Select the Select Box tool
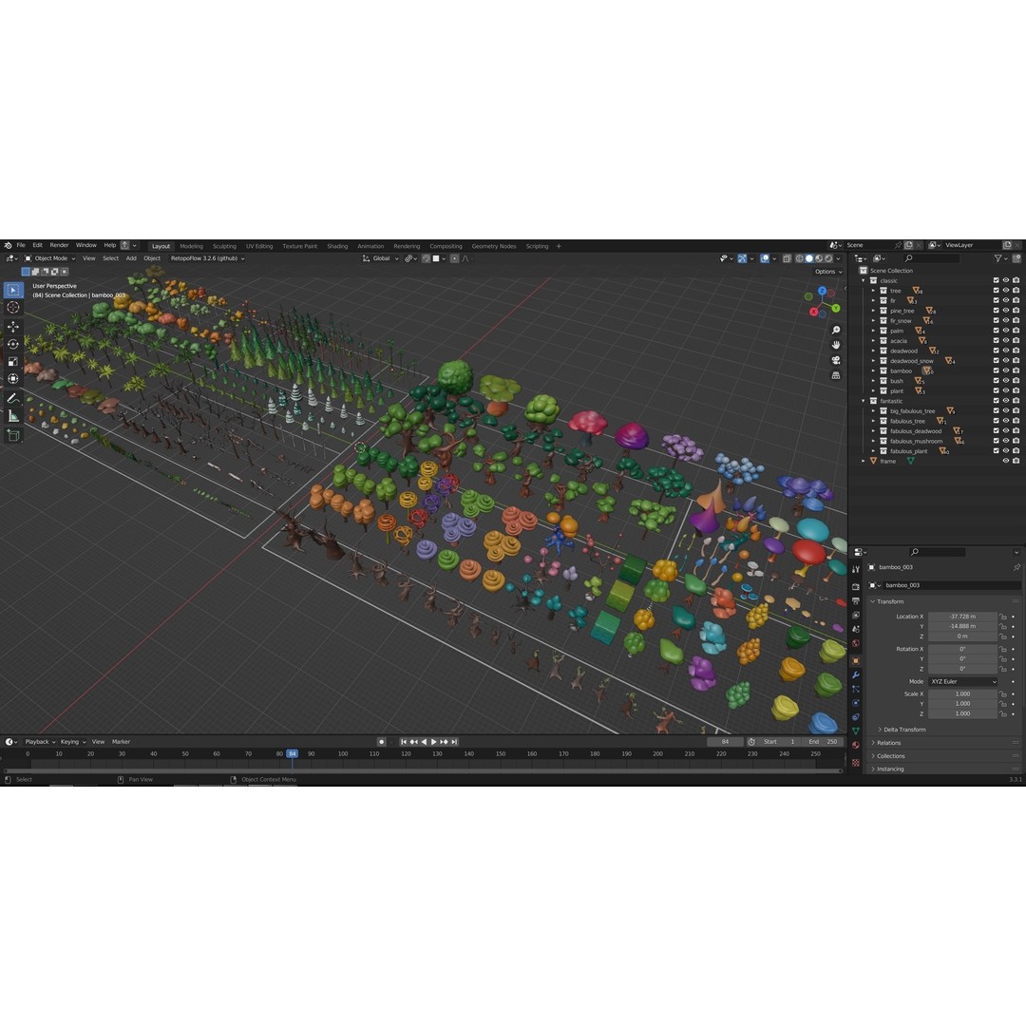Screen dimensions: 1026x1026 click(x=13, y=290)
